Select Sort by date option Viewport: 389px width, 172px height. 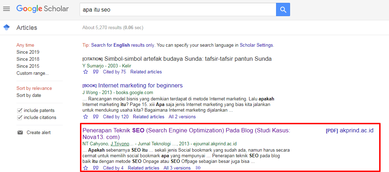29,95
